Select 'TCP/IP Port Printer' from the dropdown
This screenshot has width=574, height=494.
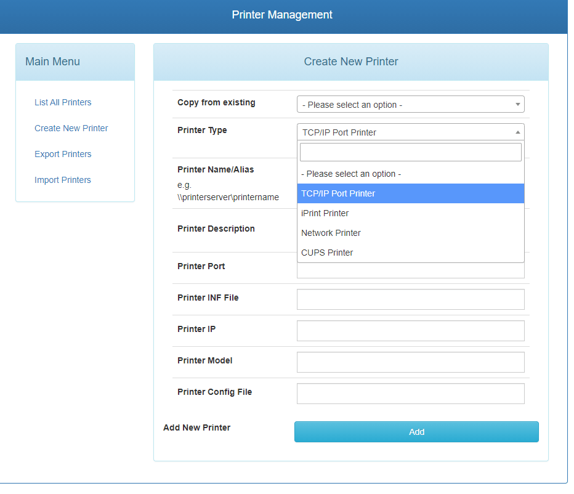click(411, 193)
